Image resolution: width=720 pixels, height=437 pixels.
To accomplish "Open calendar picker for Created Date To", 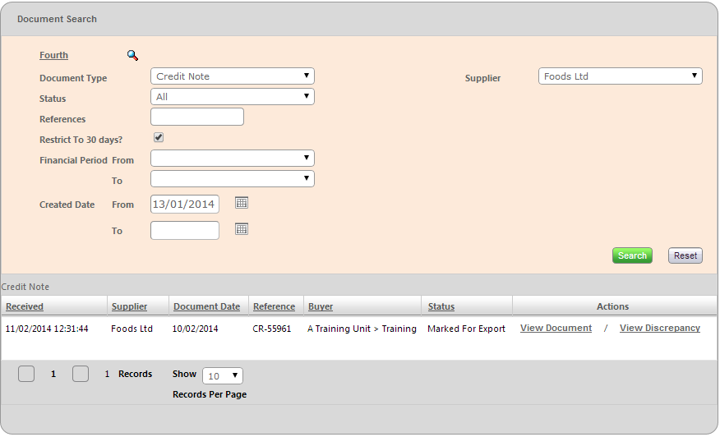I will point(242,229).
